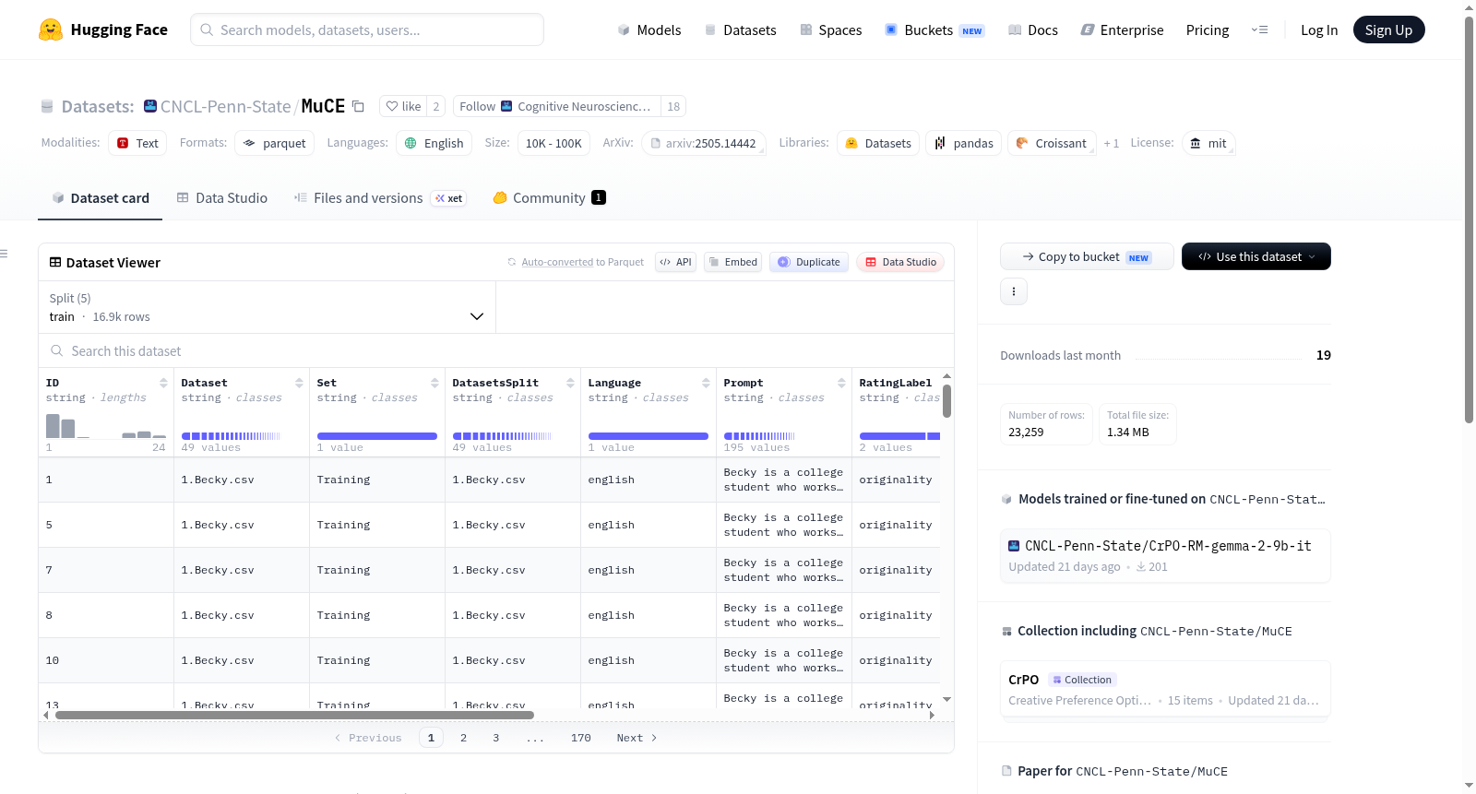This screenshot has width=1476, height=794.
Task: Open Docs in the top navigation
Action: [x=1033, y=30]
